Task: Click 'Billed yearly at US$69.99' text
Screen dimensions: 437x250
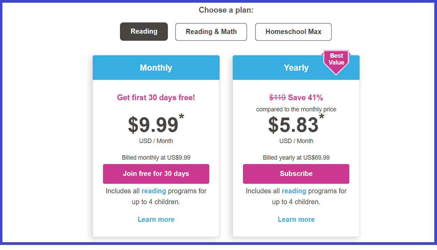Action: [296, 157]
